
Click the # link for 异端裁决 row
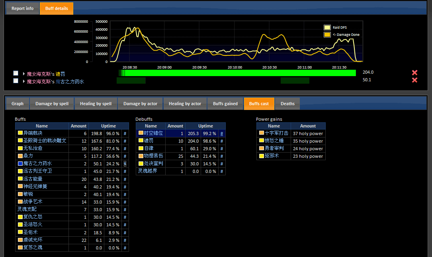[125, 133]
